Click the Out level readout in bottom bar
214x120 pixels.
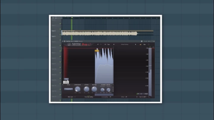point(143,97)
